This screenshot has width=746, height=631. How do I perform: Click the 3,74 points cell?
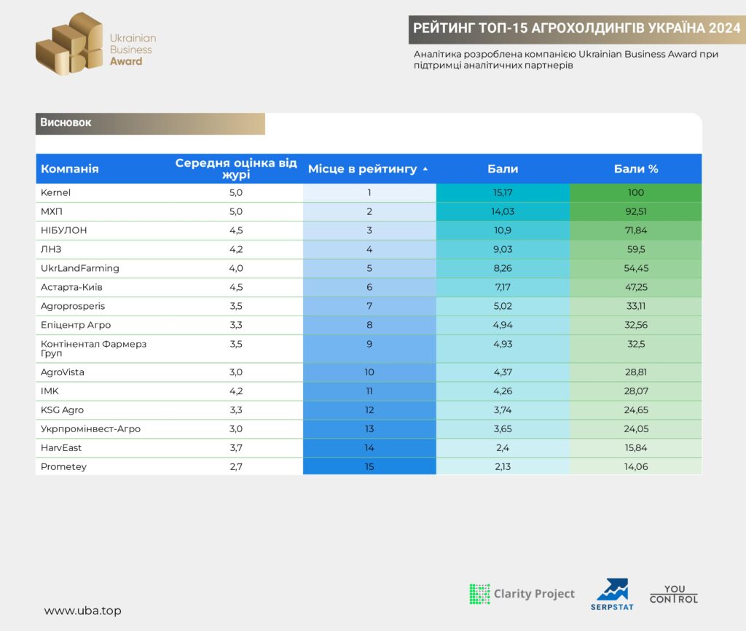503,410
